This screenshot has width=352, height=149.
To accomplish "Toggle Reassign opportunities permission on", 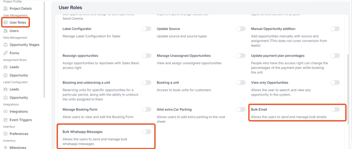I will (x=146, y=56).
